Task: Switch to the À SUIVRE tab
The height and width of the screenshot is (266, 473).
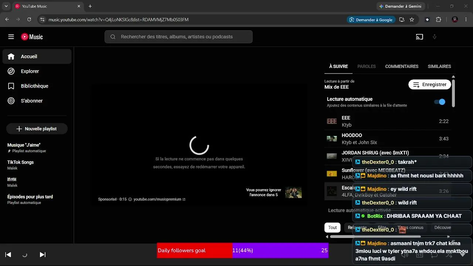Action: point(338,66)
